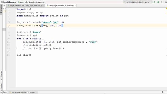Hide the Run tool window

tap(166, 92)
